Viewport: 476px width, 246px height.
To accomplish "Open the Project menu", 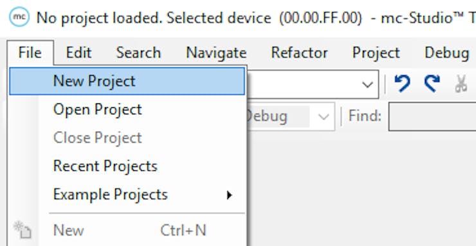I will click(x=376, y=53).
